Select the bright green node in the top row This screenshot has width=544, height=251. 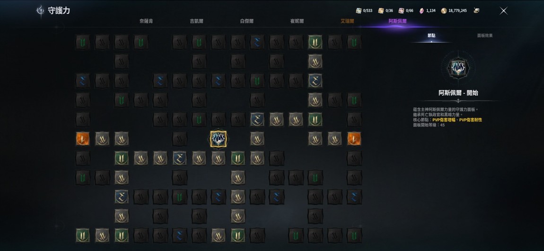click(x=315, y=42)
